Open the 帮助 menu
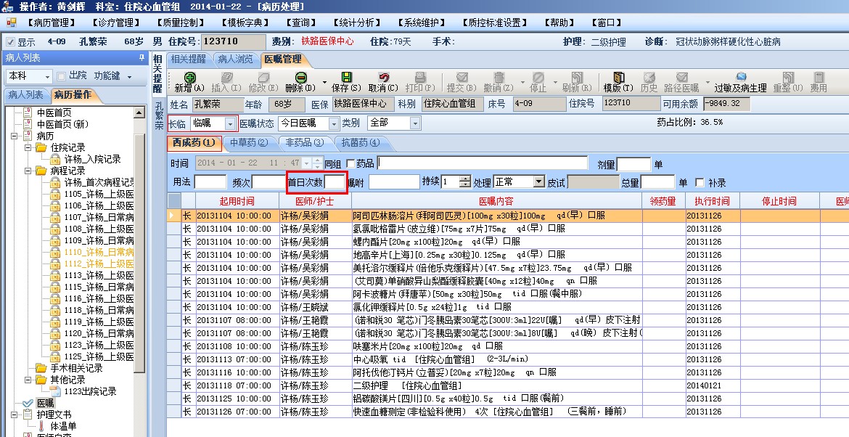 click(560, 23)
